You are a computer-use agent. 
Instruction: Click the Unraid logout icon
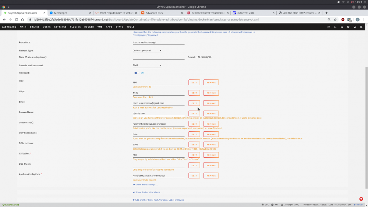pos(329,27)
